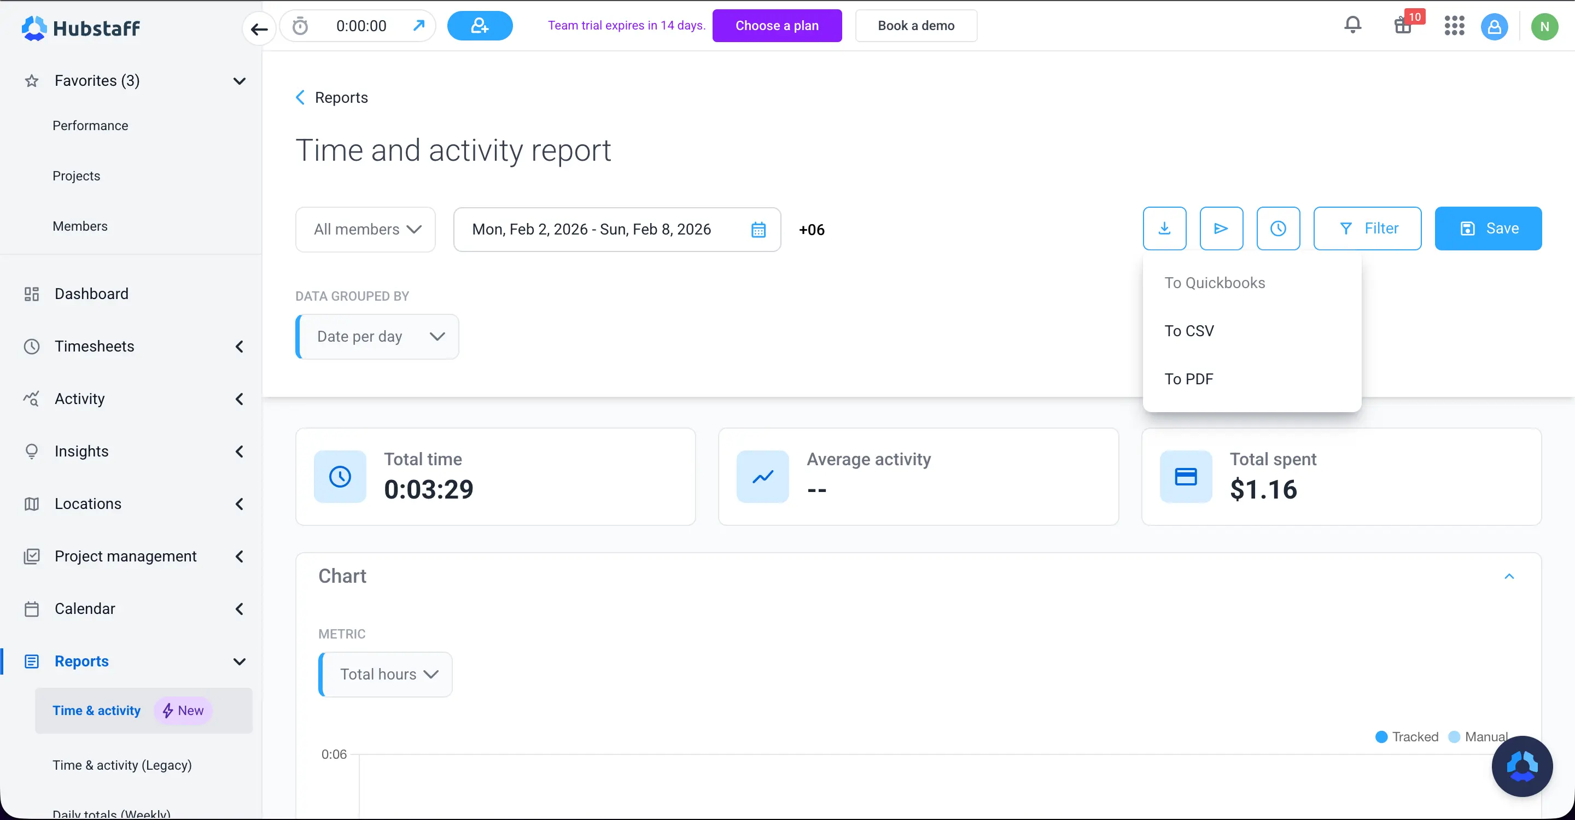This screenshot has height=820, width=1575.
Task: Open the notifications bell
Action: [1353, 25]
